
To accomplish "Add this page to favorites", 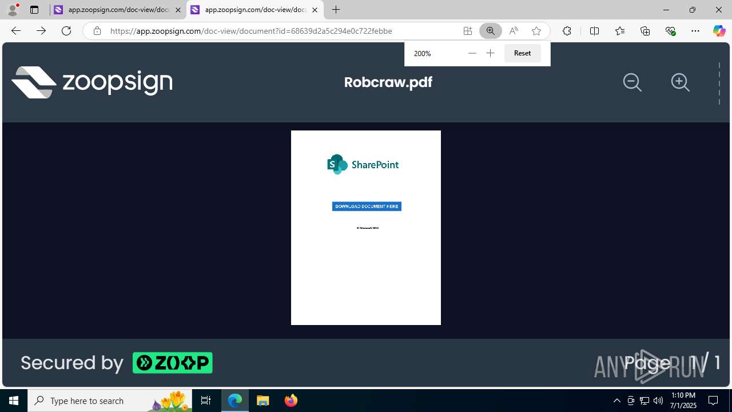I will 536,31.
